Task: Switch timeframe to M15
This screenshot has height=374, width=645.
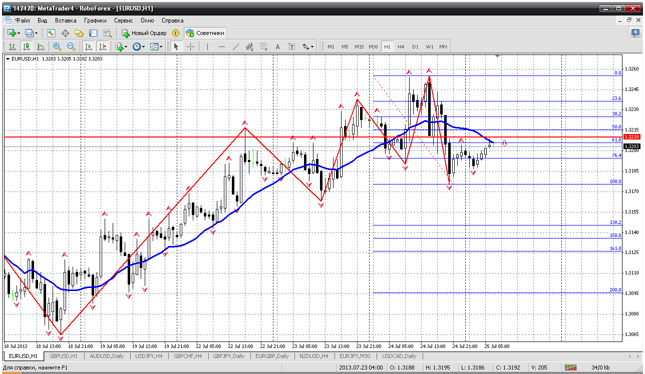Action: pos(359,46)
